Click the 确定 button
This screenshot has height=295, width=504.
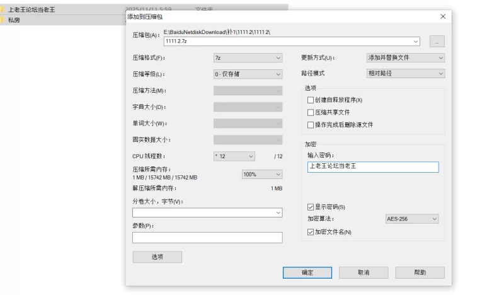(307, 272)
